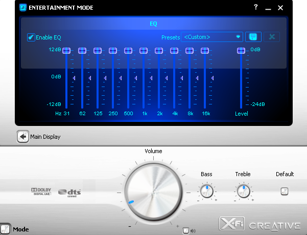Image resolution: width=307 pixels, height=235 pixels.
Task: Click the Dolby Digital Live logo
Action: click(41, 191)
